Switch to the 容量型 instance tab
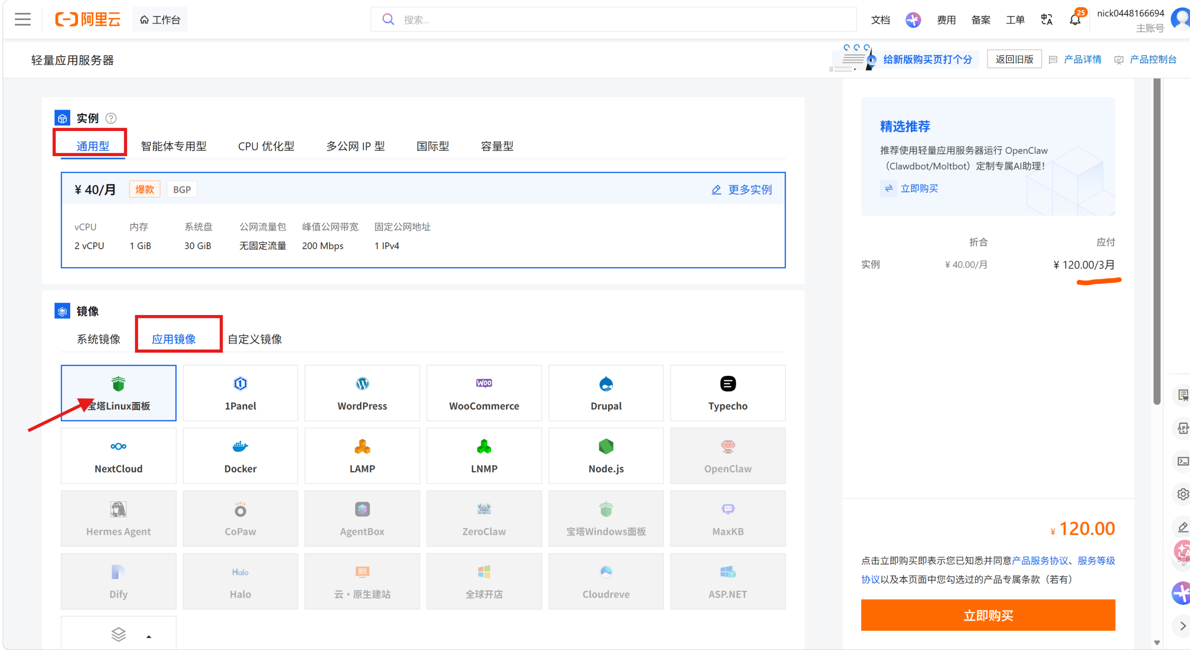 (x=497, y=146)
